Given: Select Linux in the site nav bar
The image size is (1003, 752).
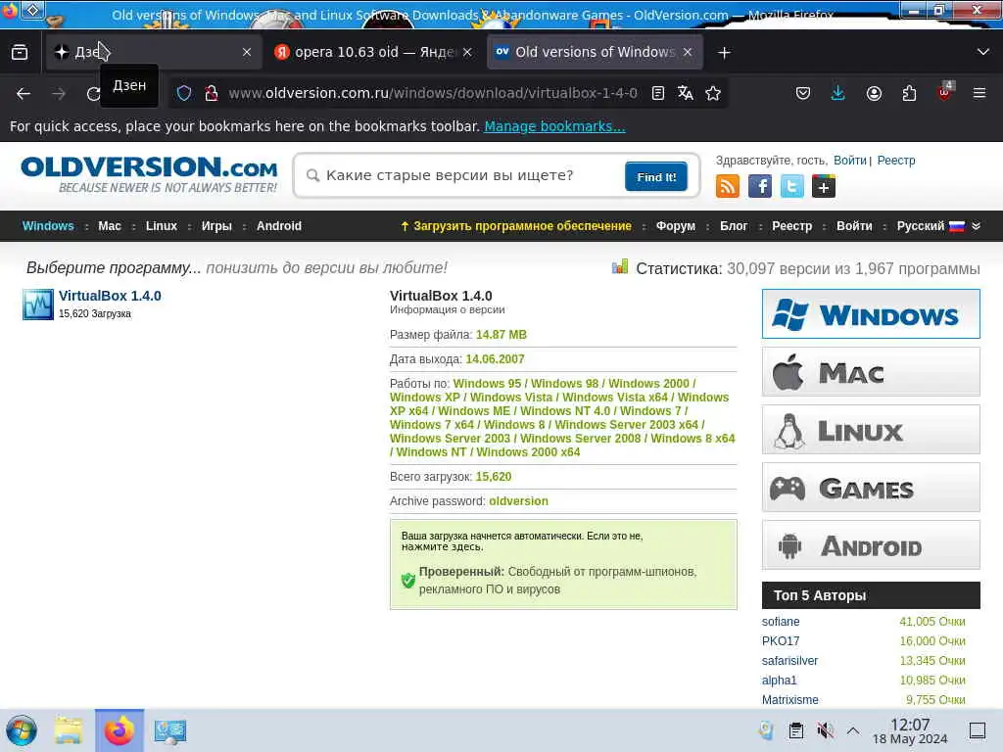Looking at the screenshot, I should point(162,226).
